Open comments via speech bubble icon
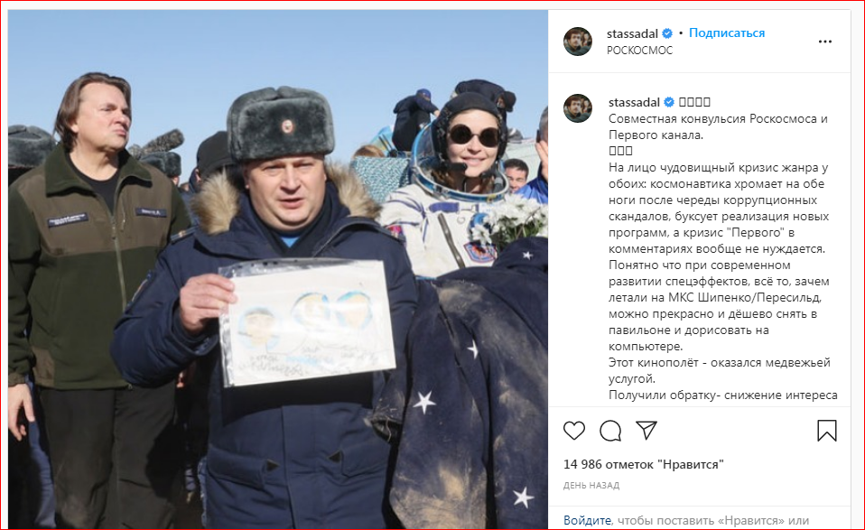The width and height of the screenshot is (865, 530). coord(610,431)
